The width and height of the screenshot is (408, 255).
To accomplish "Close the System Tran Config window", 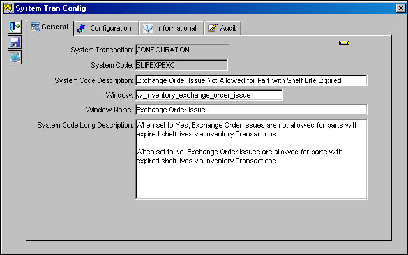I will click(401, 8).
